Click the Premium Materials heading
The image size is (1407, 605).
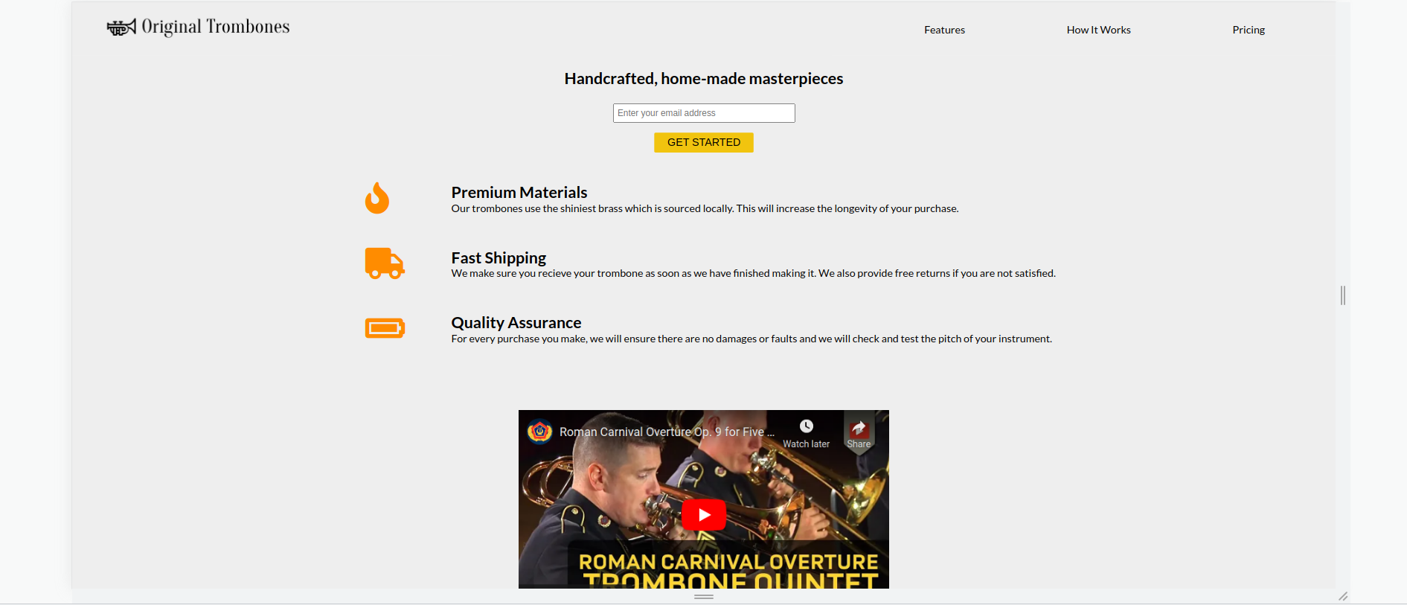point(519,193)
